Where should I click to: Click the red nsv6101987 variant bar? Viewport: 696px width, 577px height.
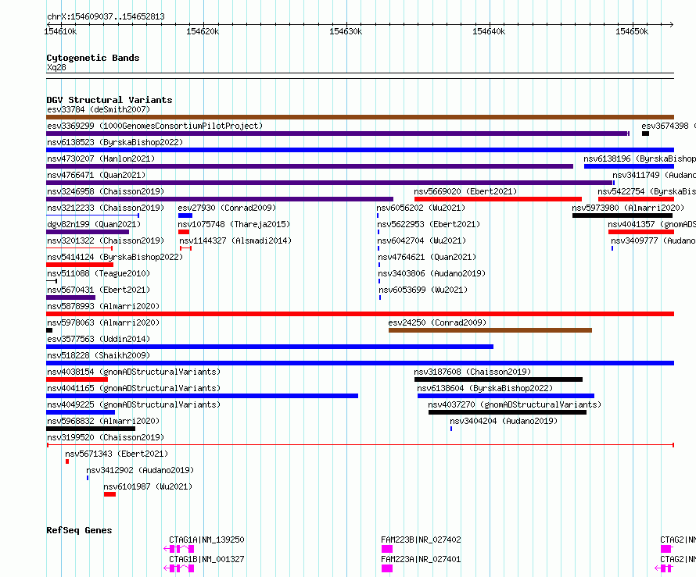109,494
